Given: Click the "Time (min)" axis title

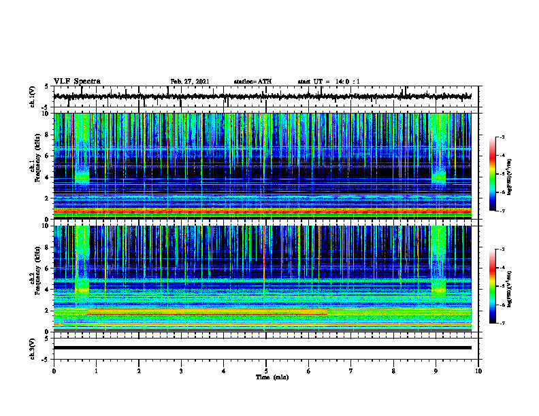Looking at the screenshot, I should 272,377.
